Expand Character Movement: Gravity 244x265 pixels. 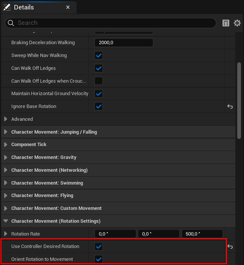click(6, 157)
